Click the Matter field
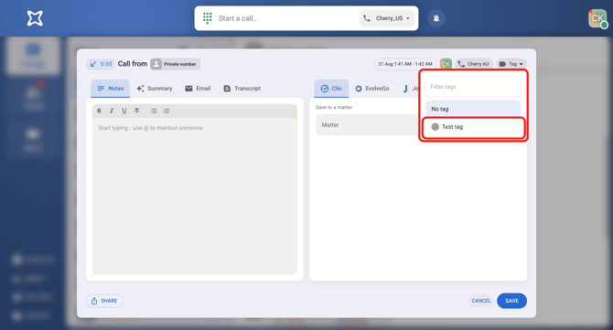 click(368, 125)
